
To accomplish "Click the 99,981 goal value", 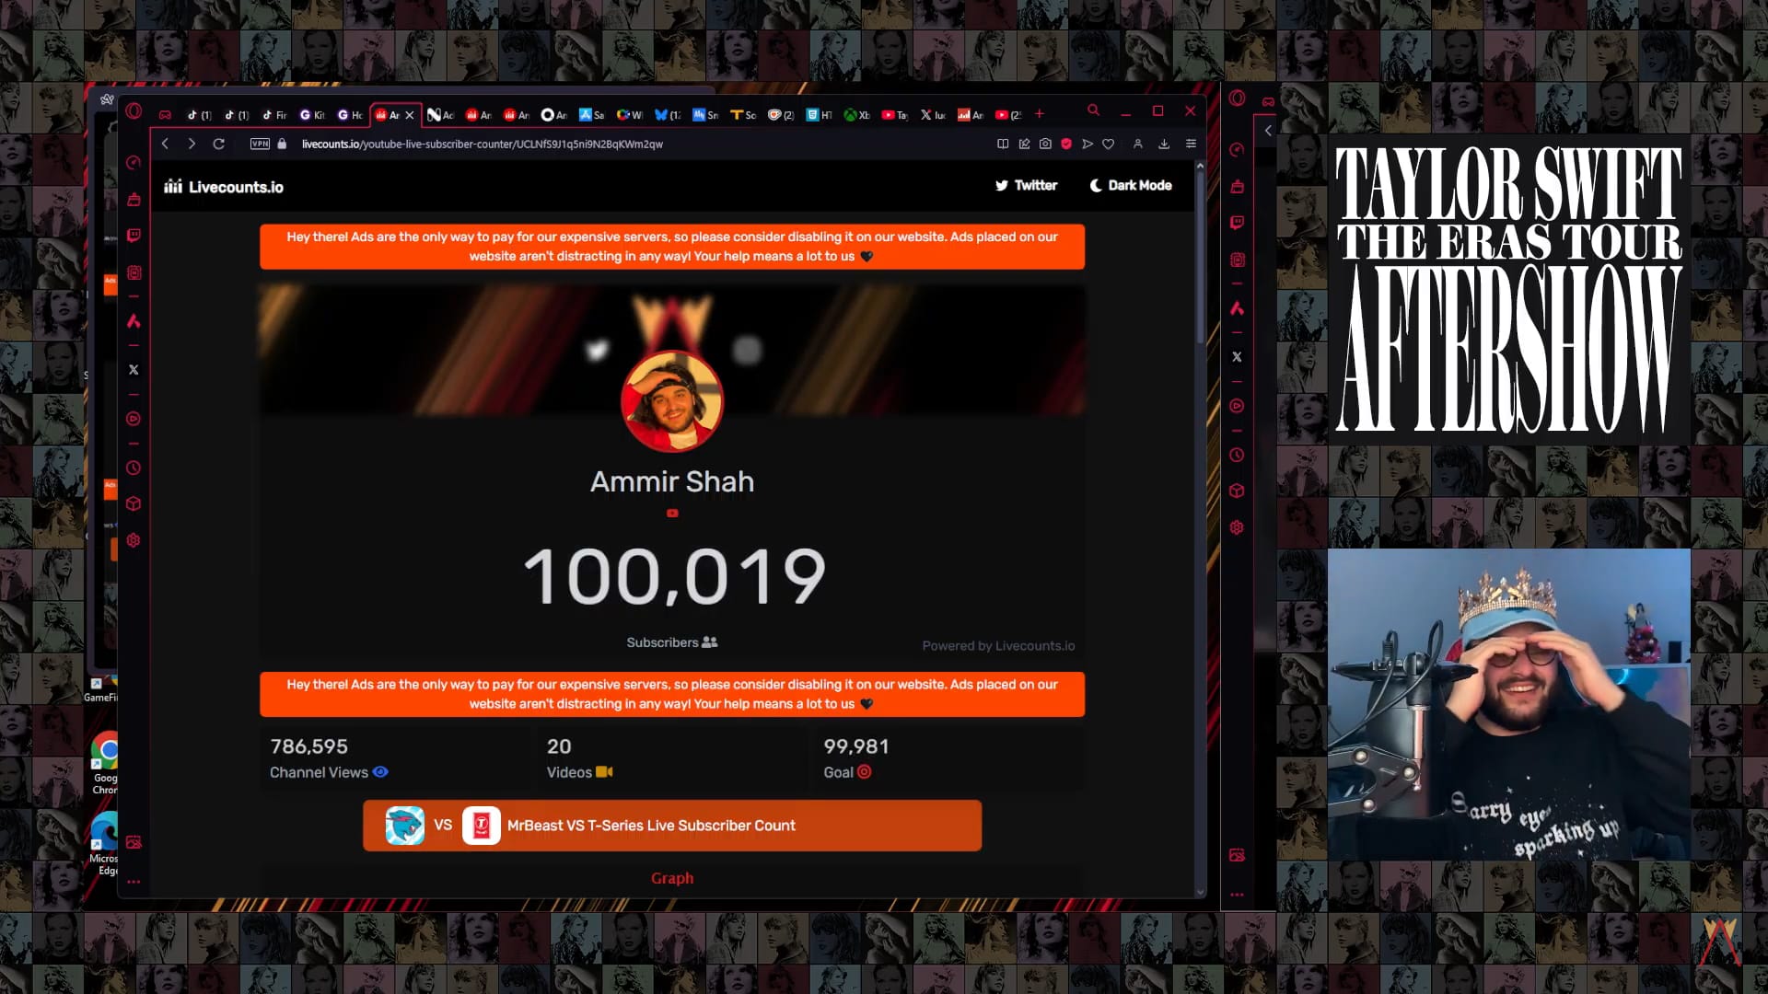I will (x=855, y=746).
